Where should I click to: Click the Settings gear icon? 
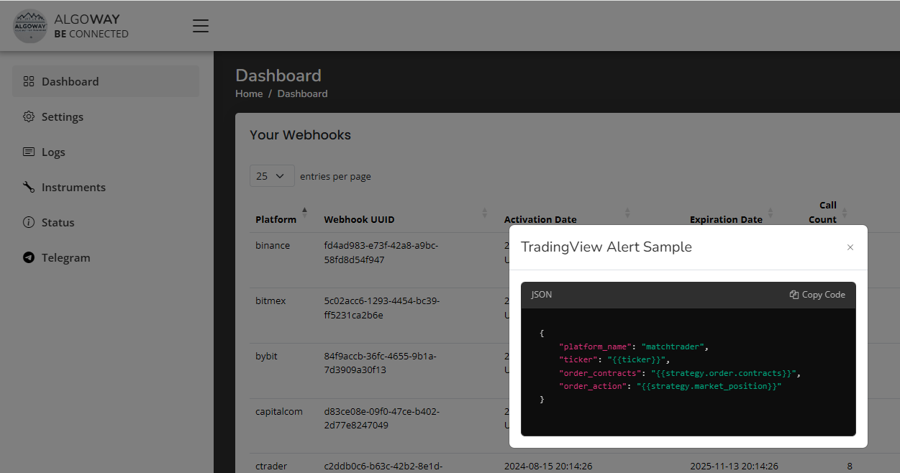[29, 116]
